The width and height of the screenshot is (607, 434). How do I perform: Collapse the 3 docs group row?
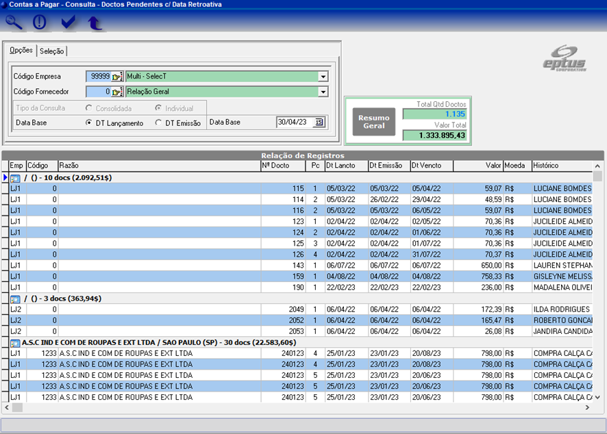pyautogui.click(x=15, y=299)
